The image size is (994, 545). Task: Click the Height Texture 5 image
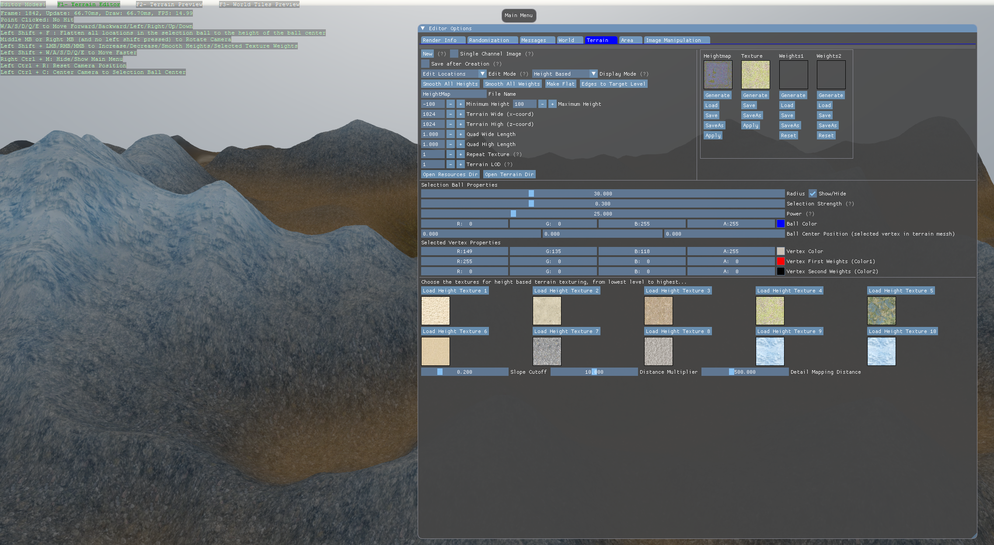(x=881, y=311)
